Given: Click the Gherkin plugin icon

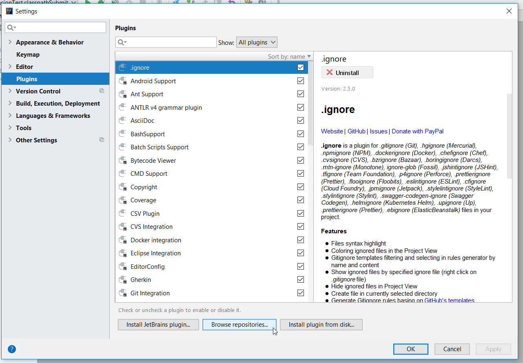Looking at the screenshot, I should tap(122, 280).
